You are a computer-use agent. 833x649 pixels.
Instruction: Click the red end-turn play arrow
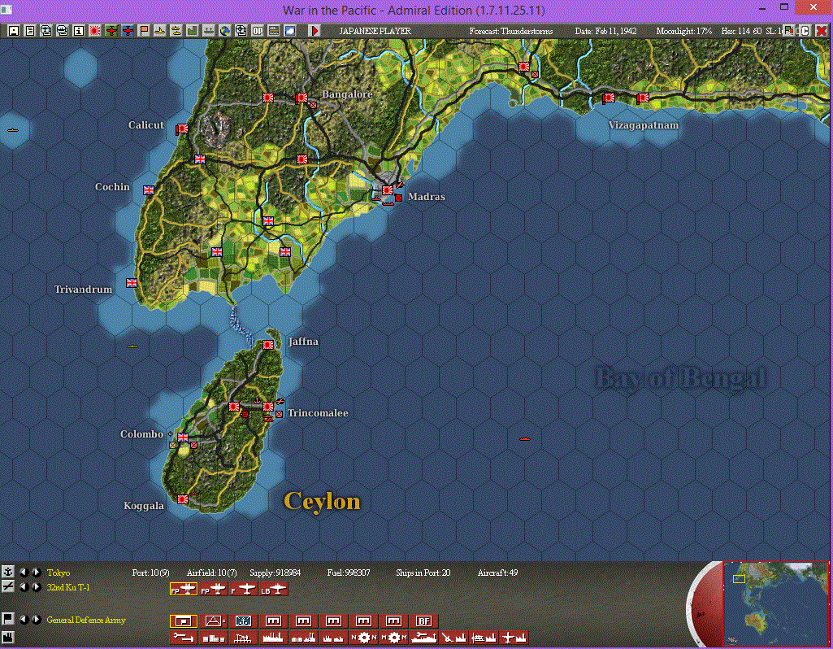(x=314, y=31)
